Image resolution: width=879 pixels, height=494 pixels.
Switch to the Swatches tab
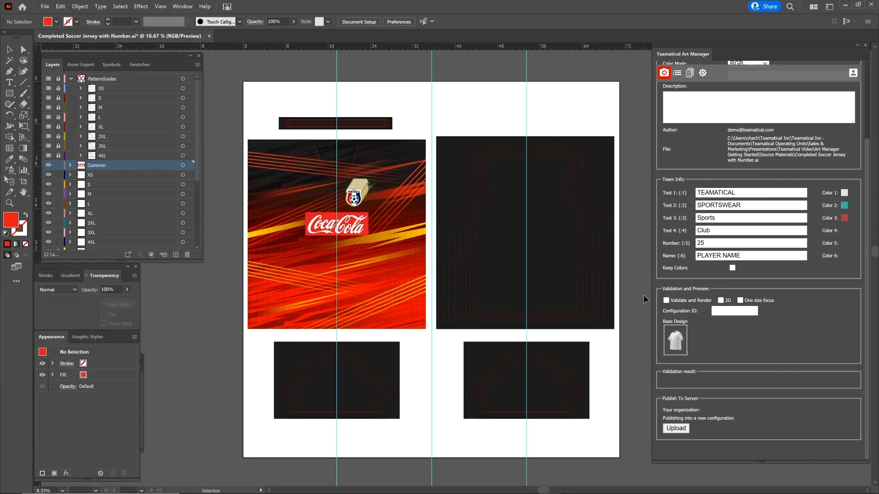coord(139,64)
